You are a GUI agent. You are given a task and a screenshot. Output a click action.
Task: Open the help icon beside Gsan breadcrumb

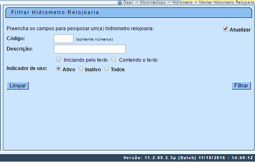120,2
